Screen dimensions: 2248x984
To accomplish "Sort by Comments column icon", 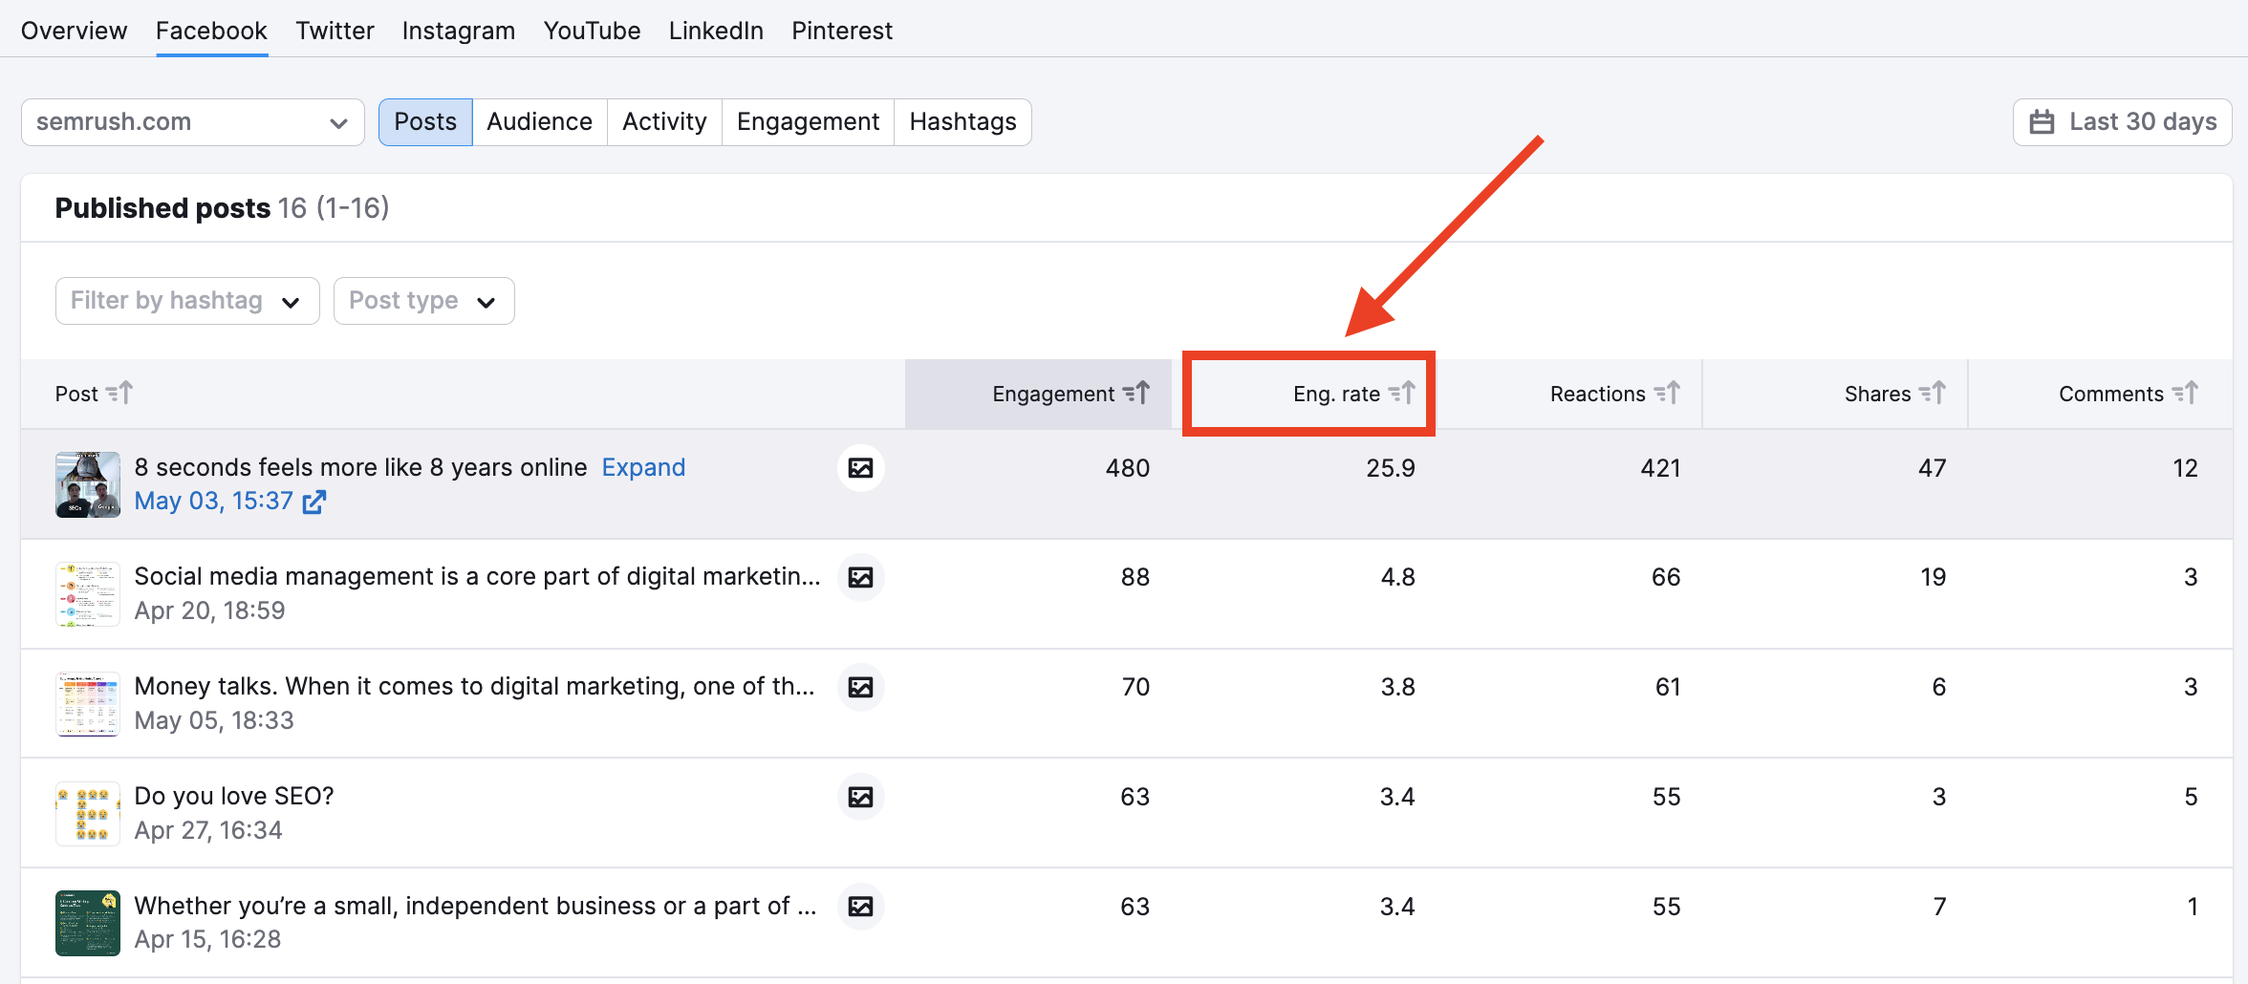I will click(2186, 393).
